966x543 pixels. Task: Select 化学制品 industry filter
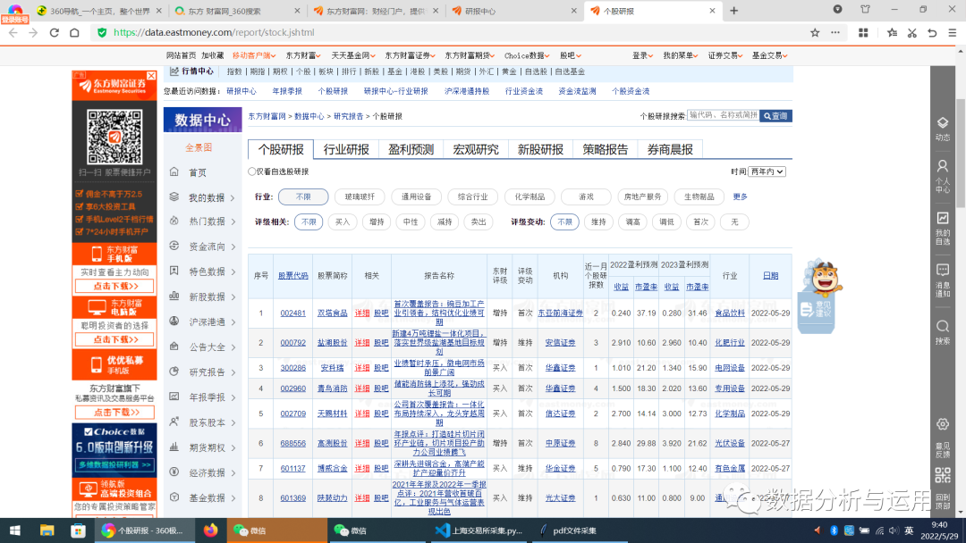coord(530,196)
